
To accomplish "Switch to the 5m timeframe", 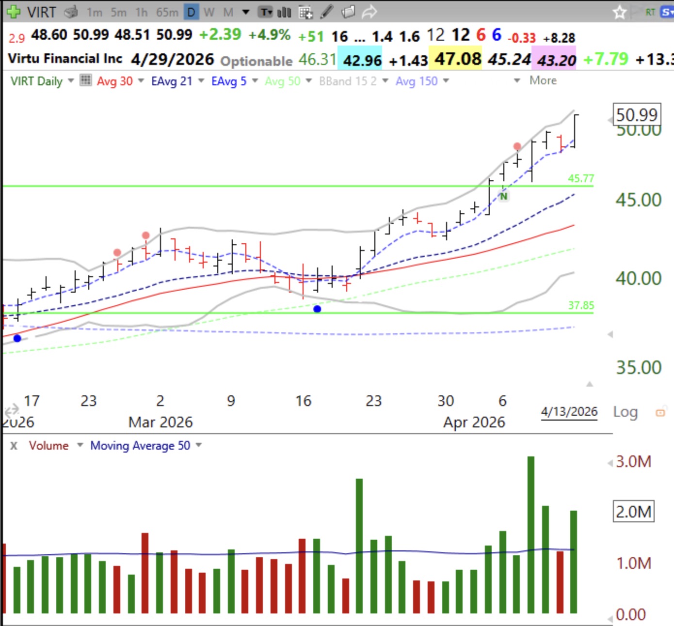I will [118, 12].
